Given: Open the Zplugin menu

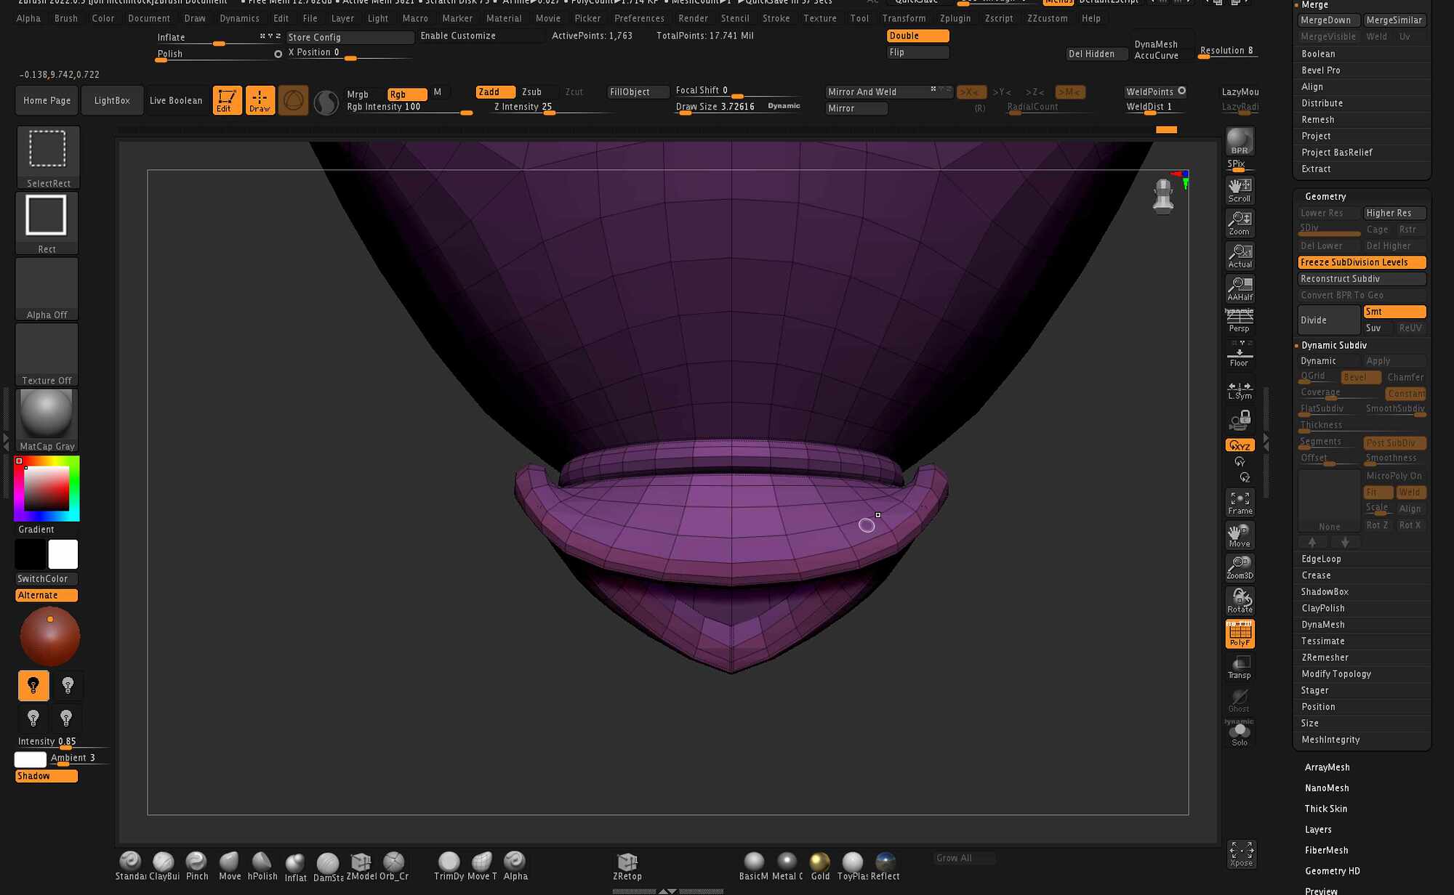Looking at the screenshot, I should [955, 18].
